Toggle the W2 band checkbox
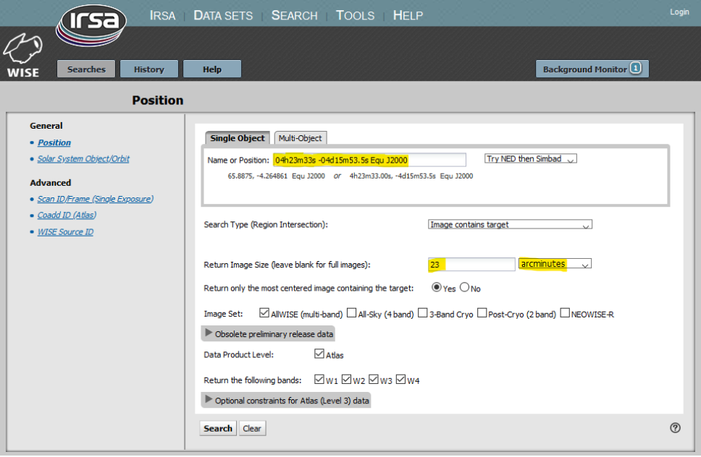The width and height of the screenshot is (701, 457). pos(346,380)
